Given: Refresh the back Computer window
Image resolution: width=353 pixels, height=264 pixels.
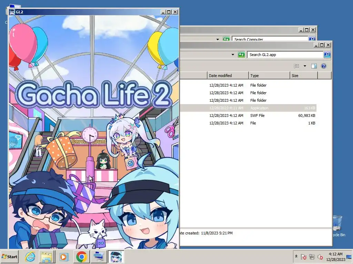Looking at the screenshot, I should pos(226,39).
